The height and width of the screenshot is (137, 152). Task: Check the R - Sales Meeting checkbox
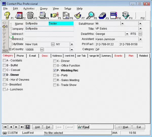[x=55, y=80]
